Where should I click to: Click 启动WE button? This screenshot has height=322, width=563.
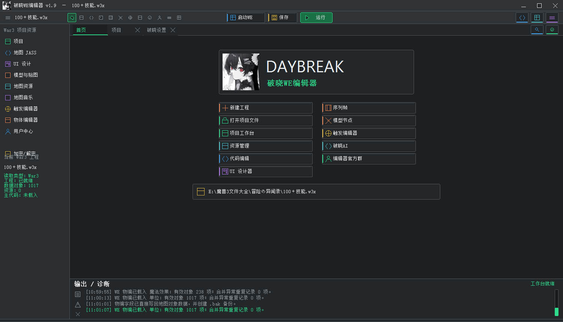coord(246,18)
